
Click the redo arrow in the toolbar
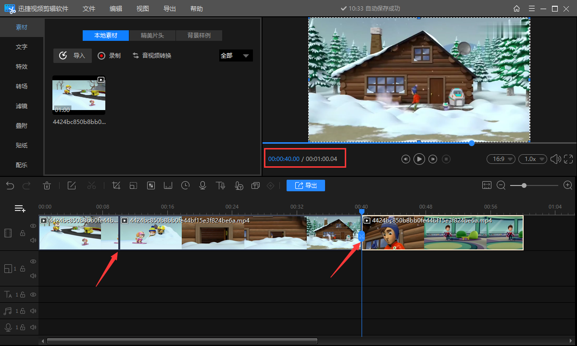pyautogui.click(x=27, y=185)
